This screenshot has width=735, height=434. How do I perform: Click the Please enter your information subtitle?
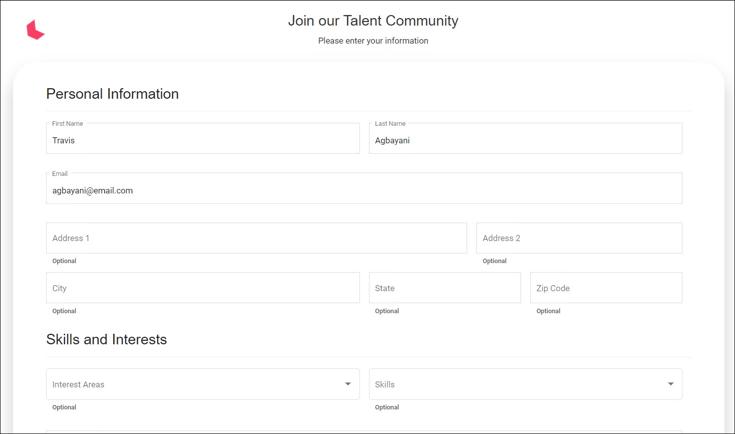coord(373,41)
